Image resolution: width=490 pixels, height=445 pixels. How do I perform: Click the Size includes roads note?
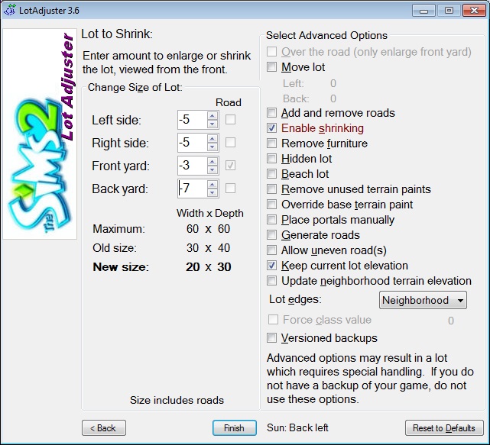177,401
